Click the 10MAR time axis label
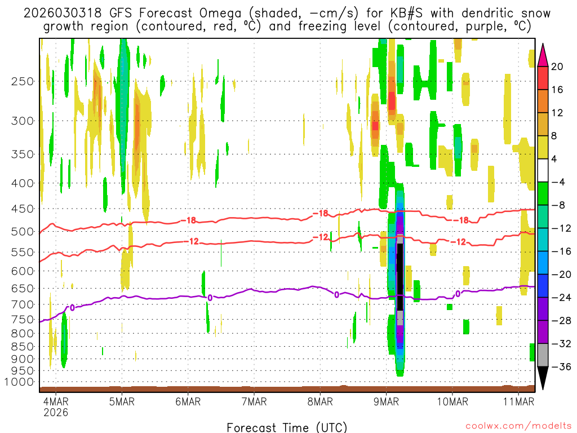This screenshot has height=433, width=577. [x=452, y=401]
